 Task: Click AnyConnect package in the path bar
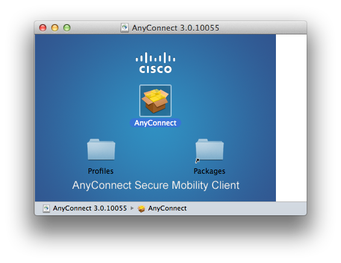(x=167, y=208)
